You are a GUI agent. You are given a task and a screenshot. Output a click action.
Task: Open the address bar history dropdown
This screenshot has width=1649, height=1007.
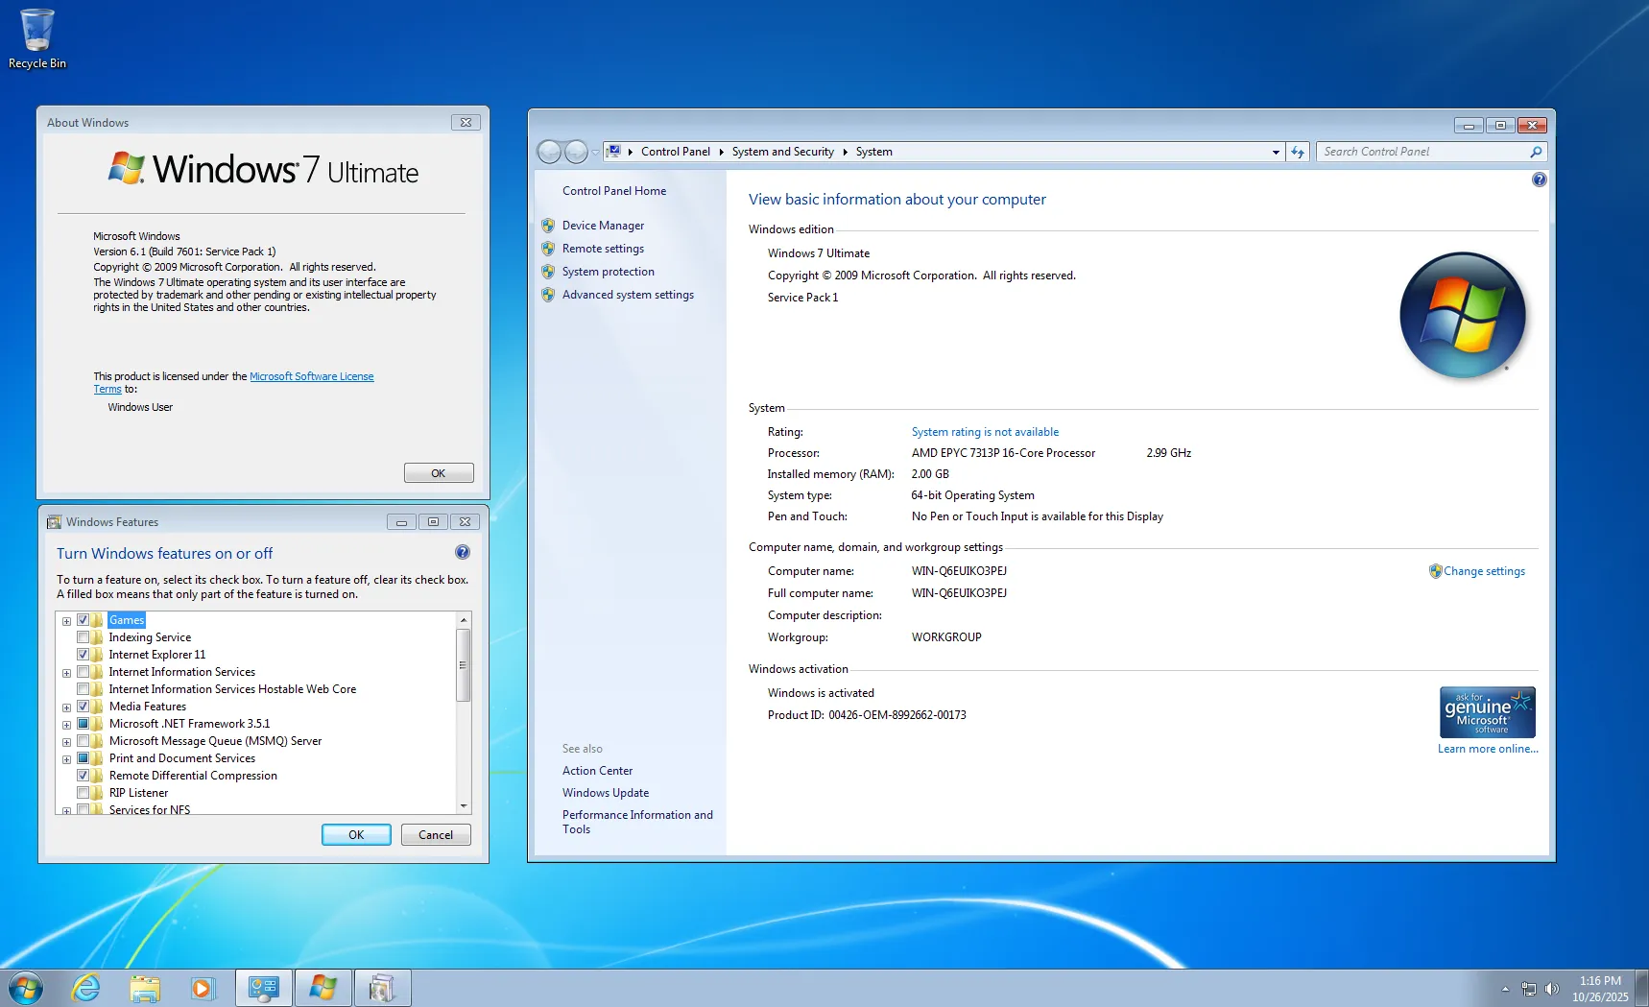(x=1275, y=152)
